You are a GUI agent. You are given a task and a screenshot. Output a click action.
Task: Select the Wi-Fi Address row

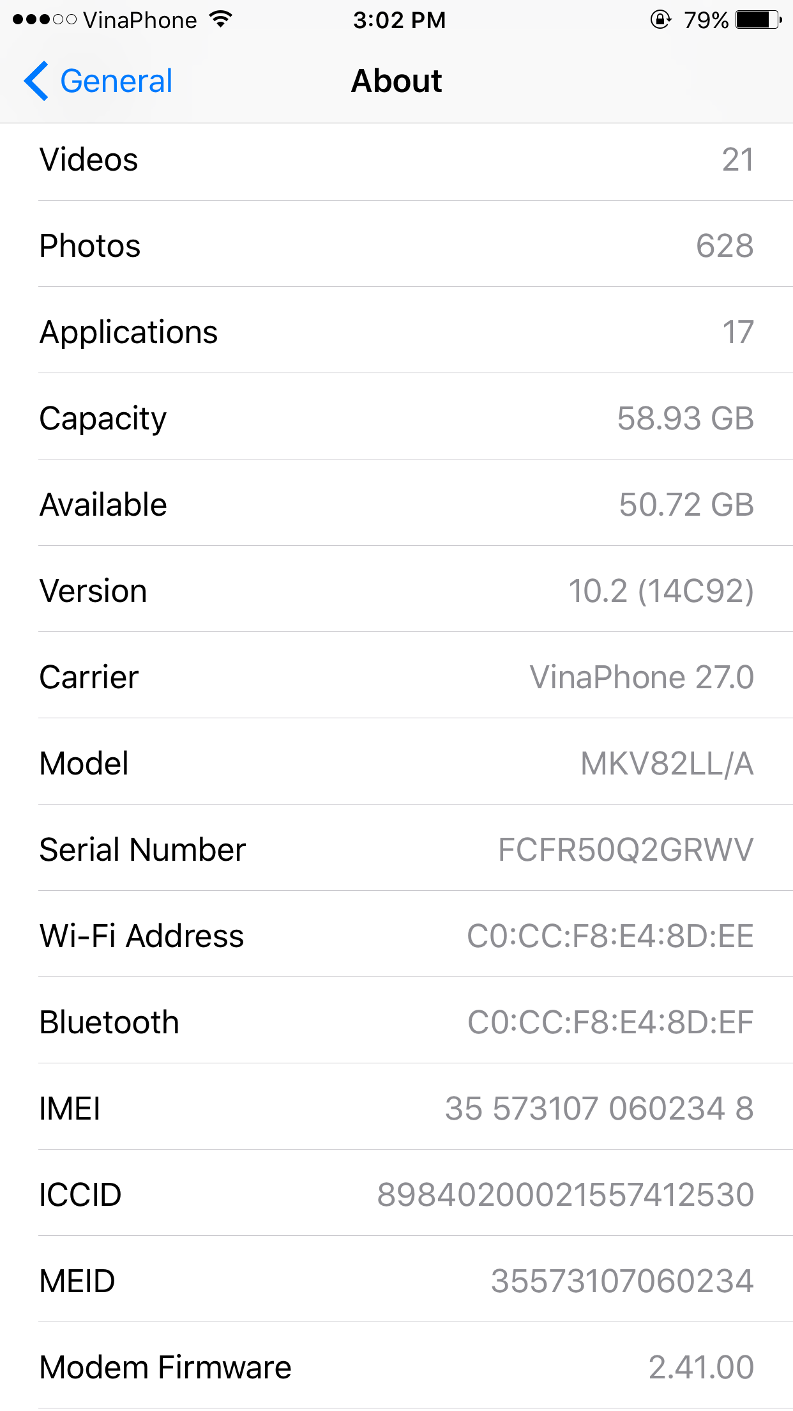click(x=396, y=936)
